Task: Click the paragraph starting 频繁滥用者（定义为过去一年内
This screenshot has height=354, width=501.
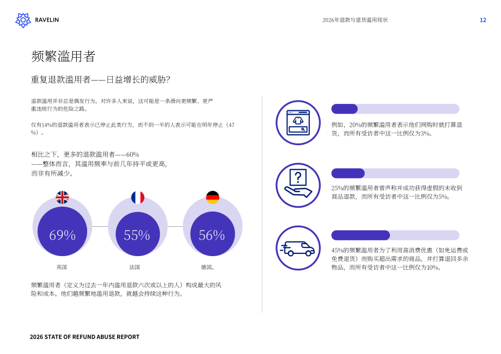Action: pyautogui.click(x=126, y=289)
